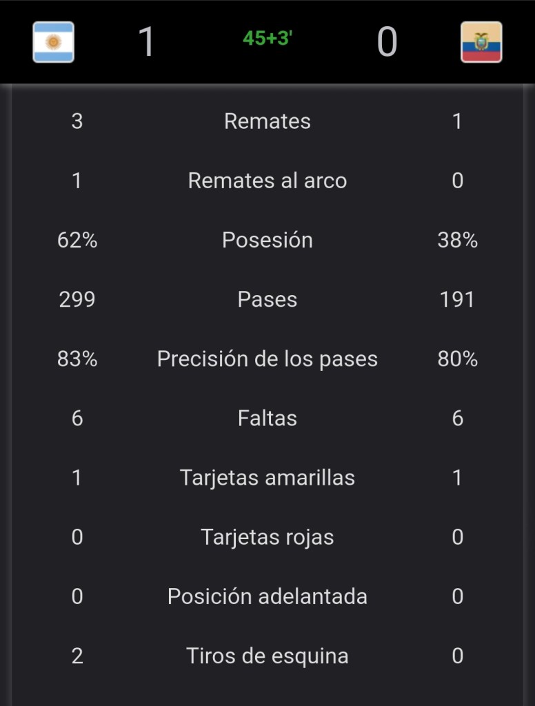Tap the Pases stat label

pyautogui.click(x=267, y=299)
